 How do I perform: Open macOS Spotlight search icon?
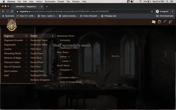point(167,2)
